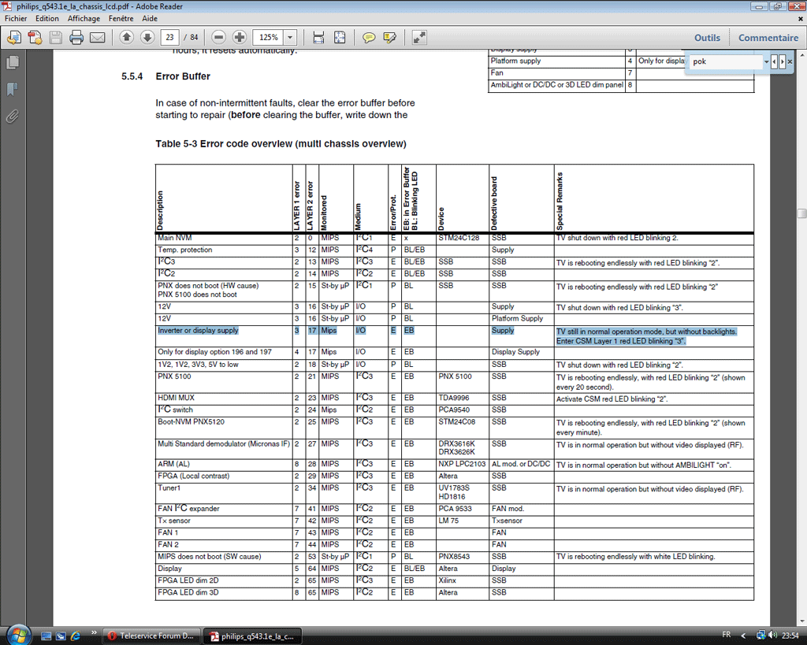The width and height of the screenshot is (807, 645).
Task: Click 'Table 5-3 Error code overview' caption
Action: coord(281,144)
